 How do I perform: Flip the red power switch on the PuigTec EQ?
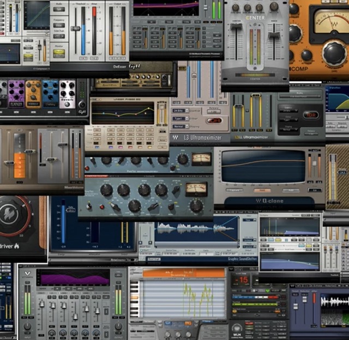click(x=101, y=207)
